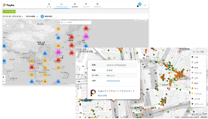Open the ホーム (Home) tab
This screenshot has width=208, height=119.
(49, 5)
